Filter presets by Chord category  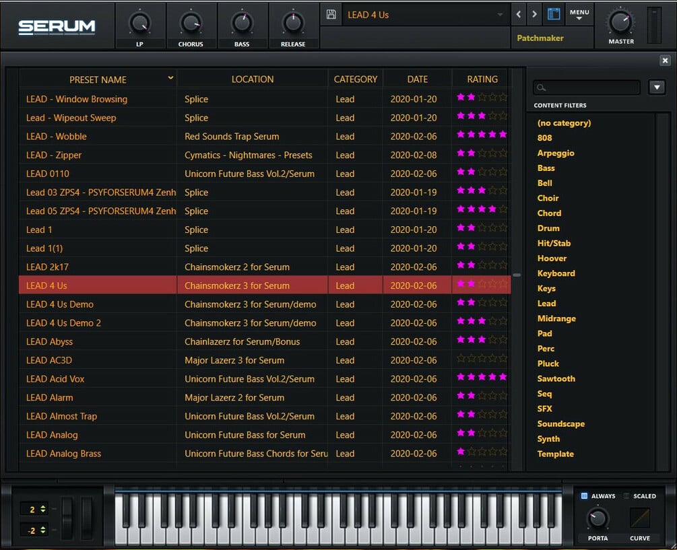click(549, 213)
